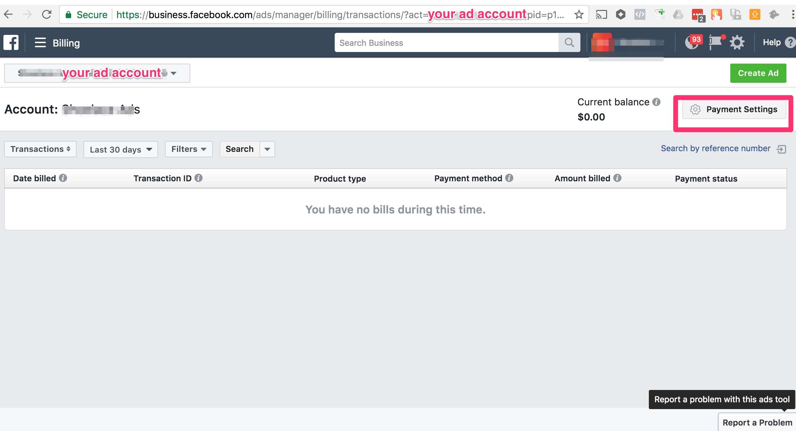Click the code brackets extension icon
Viewport: 796px width, 431px height.
(x=640, y=14)
